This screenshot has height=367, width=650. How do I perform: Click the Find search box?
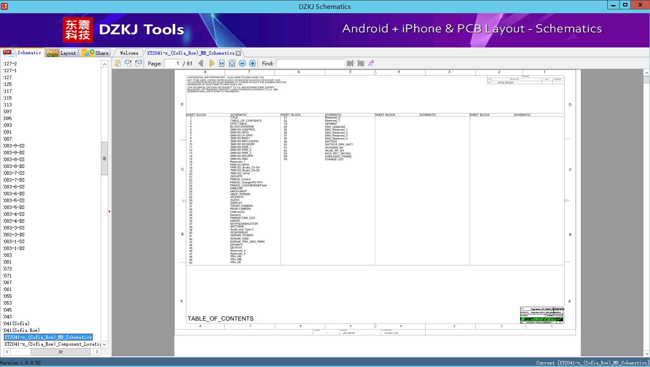tap(310, 63)
